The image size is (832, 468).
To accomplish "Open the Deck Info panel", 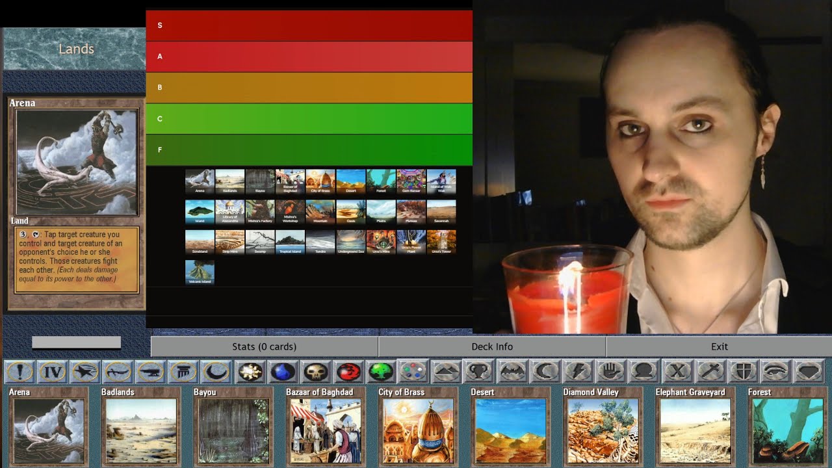I will coord(492,346).
